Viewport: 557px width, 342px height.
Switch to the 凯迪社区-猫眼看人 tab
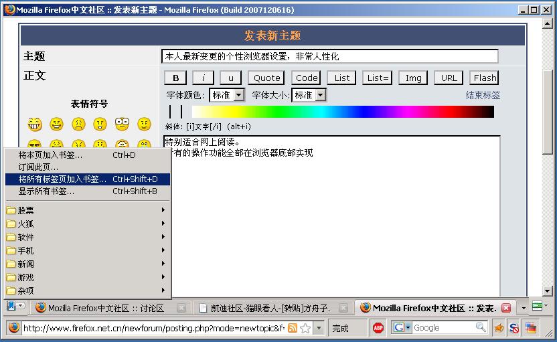[x=273, y=308]
